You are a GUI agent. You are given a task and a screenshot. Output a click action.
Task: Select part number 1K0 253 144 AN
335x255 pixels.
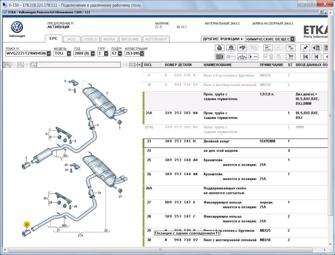point(181,174)
